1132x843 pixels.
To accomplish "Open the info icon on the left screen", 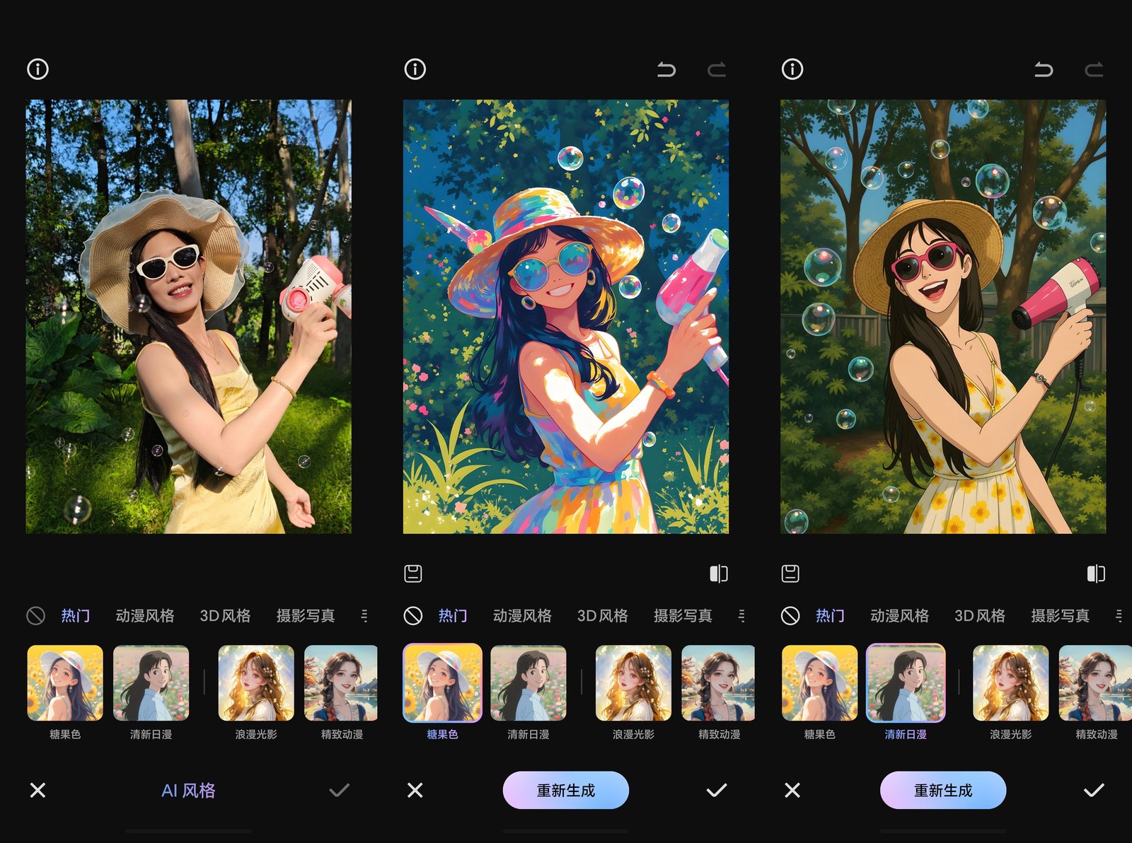I will click(x=37, y=69).
